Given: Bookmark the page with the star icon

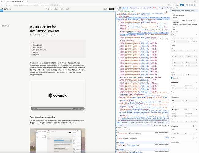Looking at the screenshot, I should tap(9, 5).
